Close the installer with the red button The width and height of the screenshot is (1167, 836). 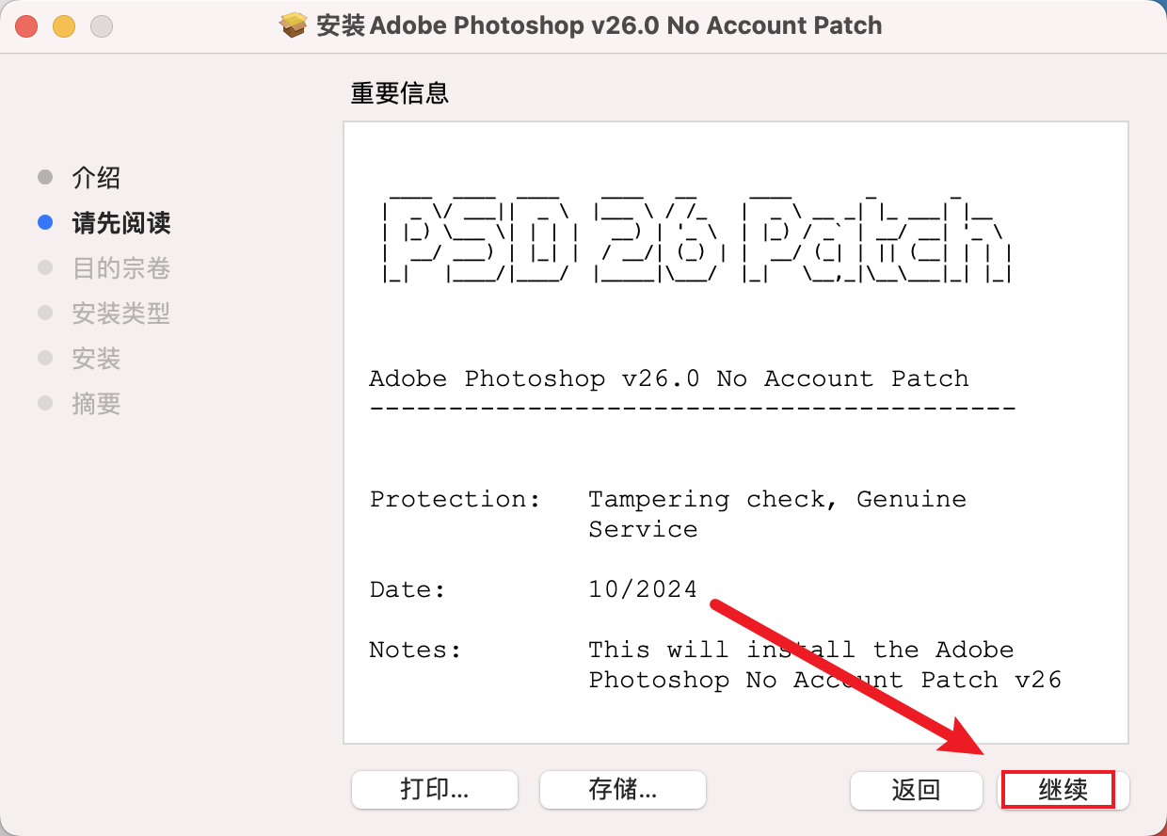pyautogui.click(x=26, y=26)
